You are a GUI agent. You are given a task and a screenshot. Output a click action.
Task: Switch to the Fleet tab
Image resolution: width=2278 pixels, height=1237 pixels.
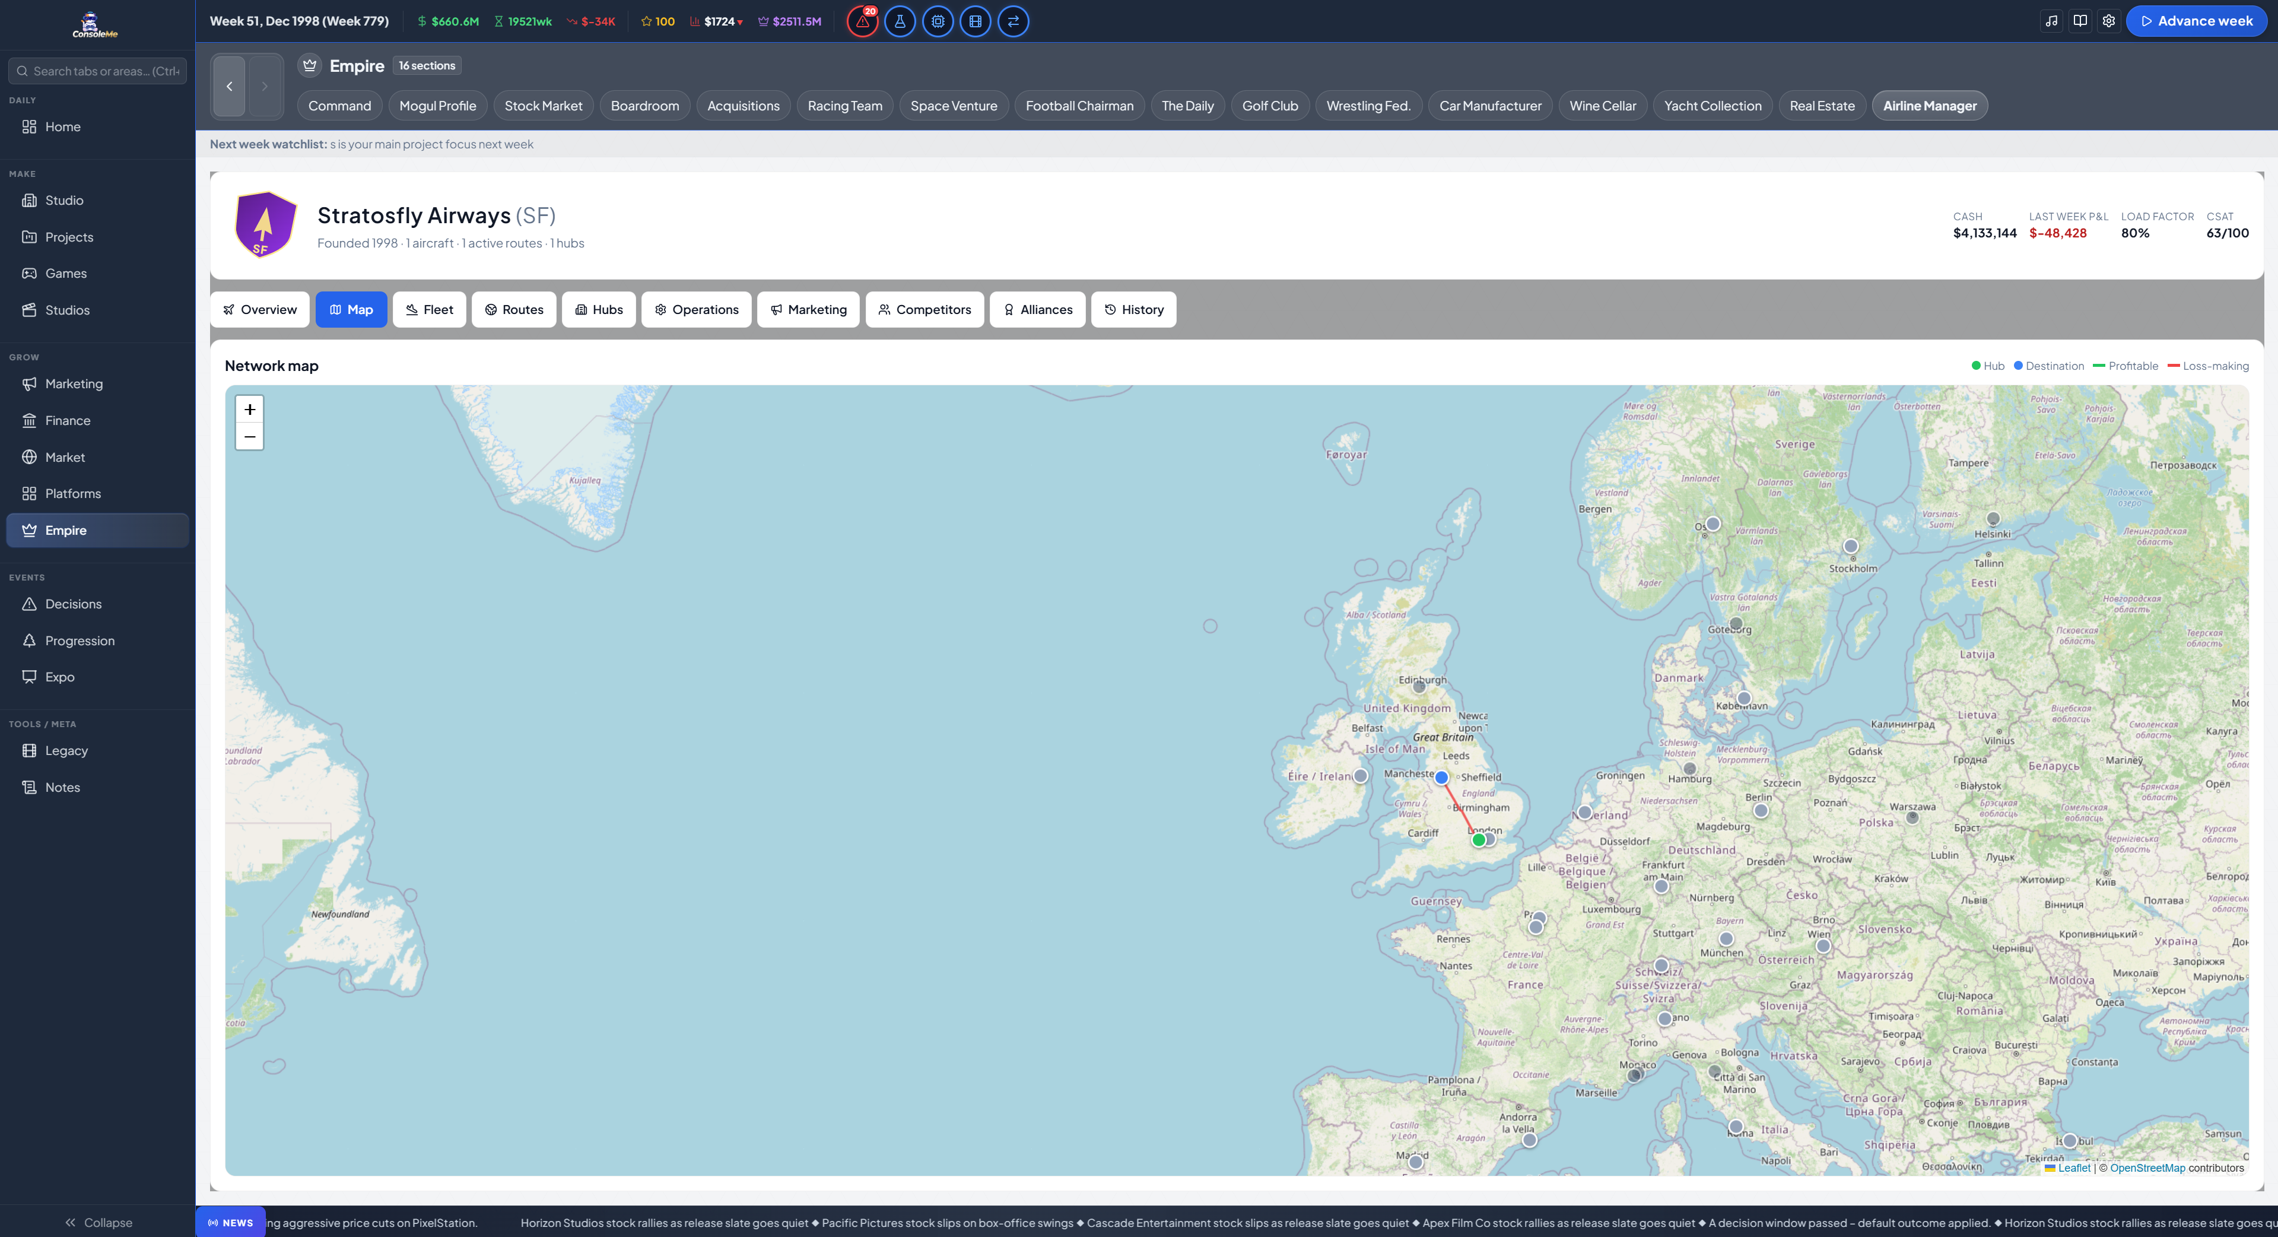coord(429,310)
